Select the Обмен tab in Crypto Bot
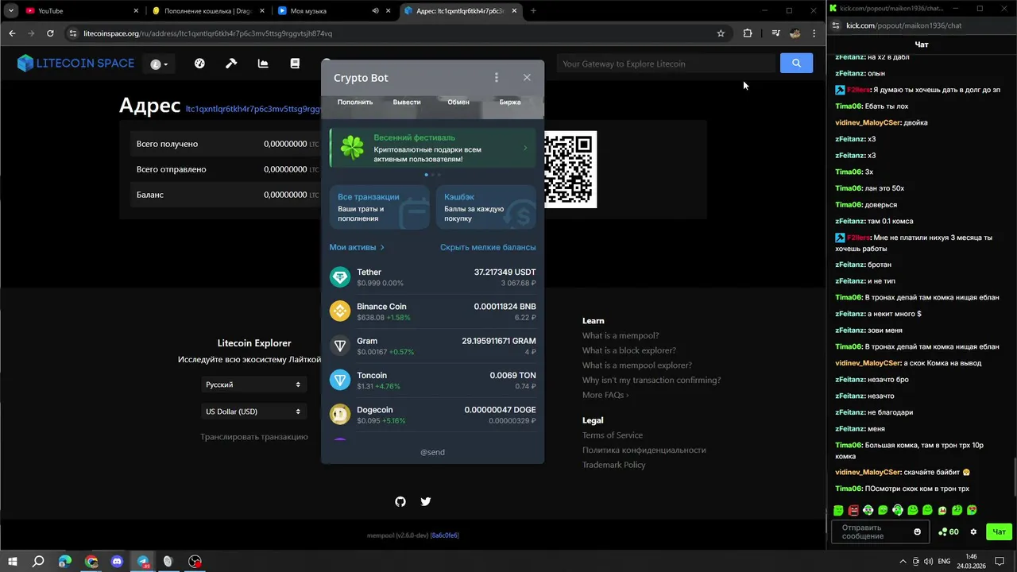Viewport: 1017px width, 572px height. (x=458, y=102)
